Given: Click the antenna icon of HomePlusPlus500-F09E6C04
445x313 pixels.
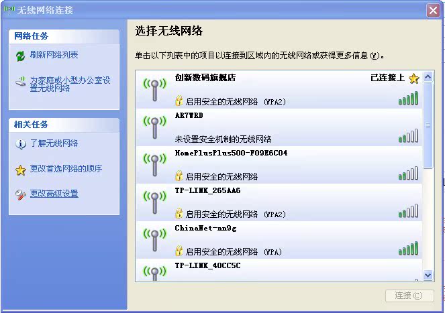Looking at the screenshot, I should pyautogui.click(x=154, y=165).
